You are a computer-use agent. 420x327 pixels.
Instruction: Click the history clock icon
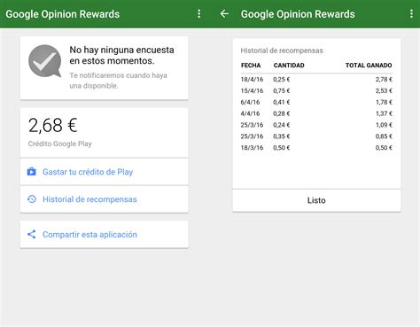tap(32, 199)
